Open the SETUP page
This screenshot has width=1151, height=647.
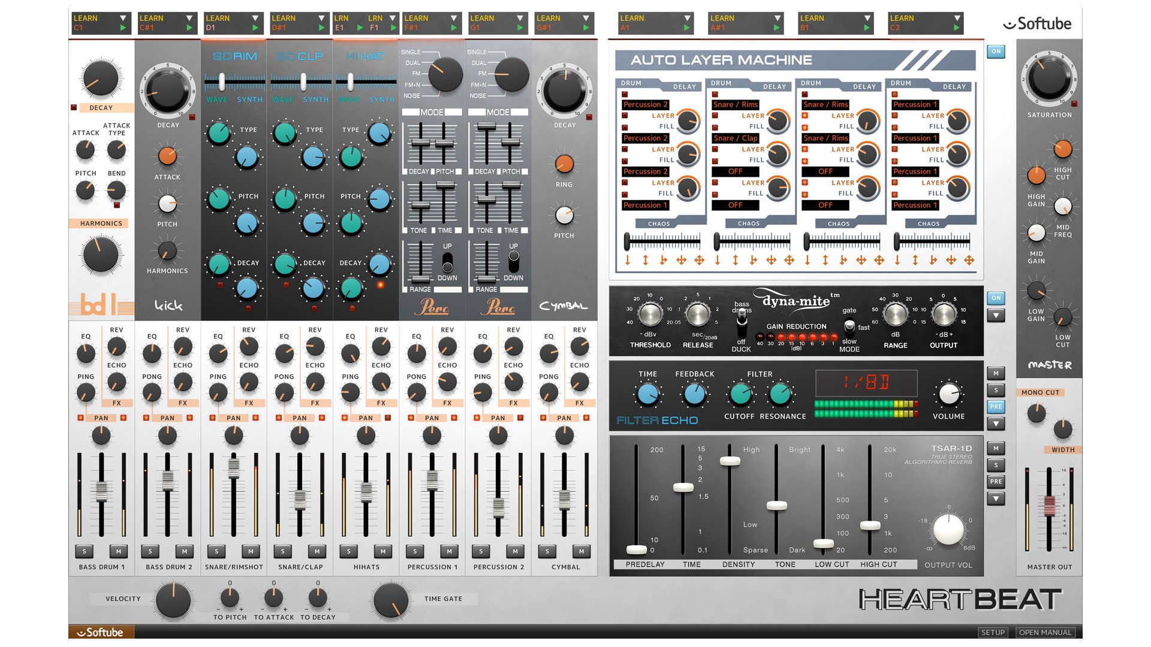(993, 633)
